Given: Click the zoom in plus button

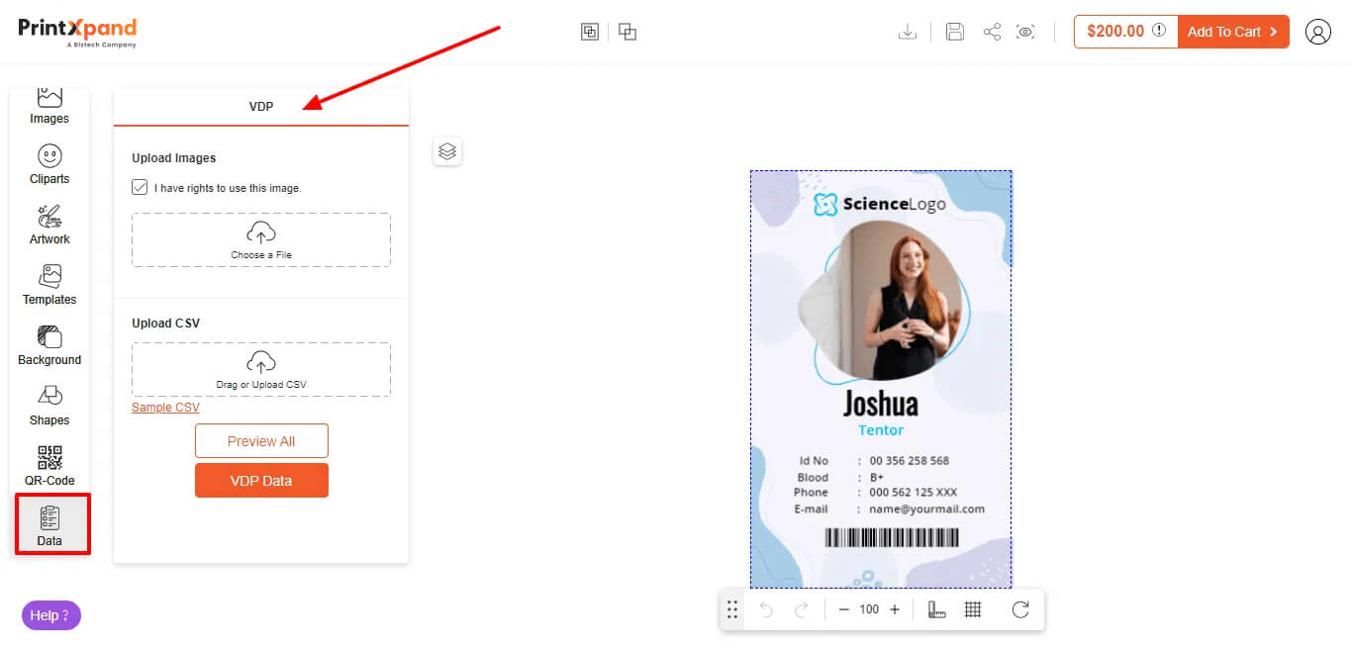Looking at the screenshot, I should (895, 609).
